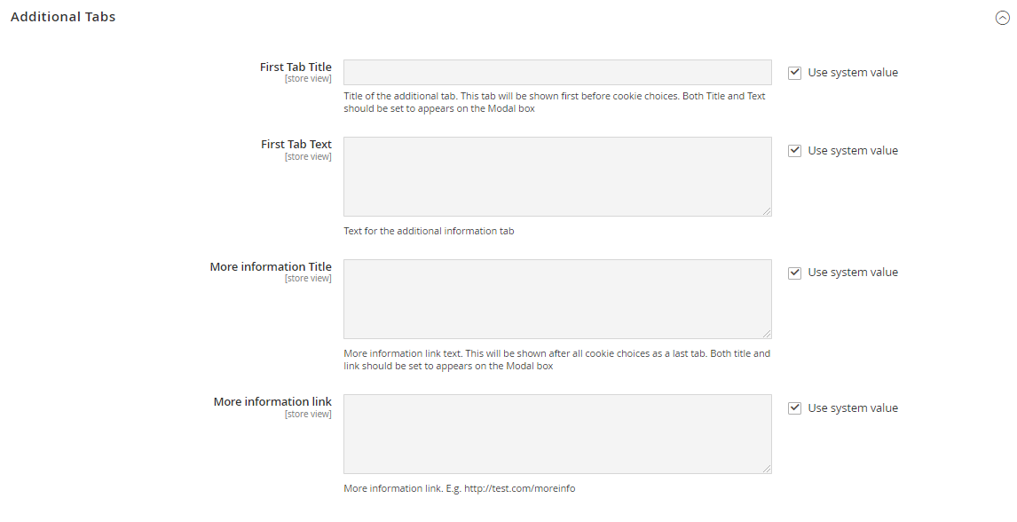Click the More information Title field label
Screen dimensions: 1017x522
[x=271, y=266]
